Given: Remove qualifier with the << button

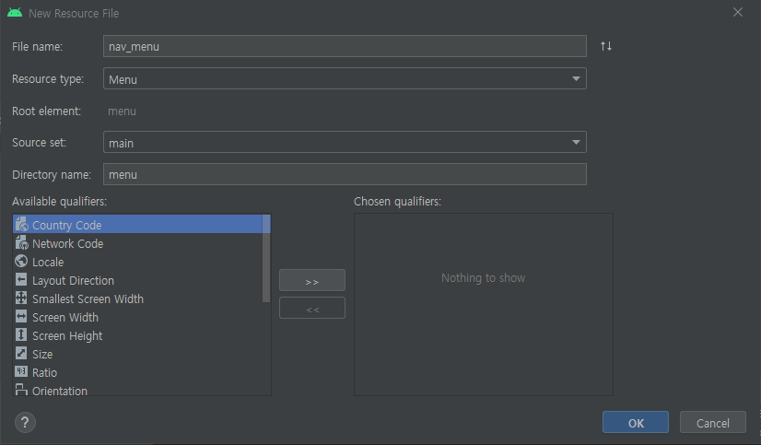Looking at the screenshot, I should click(x=312, y=308).
